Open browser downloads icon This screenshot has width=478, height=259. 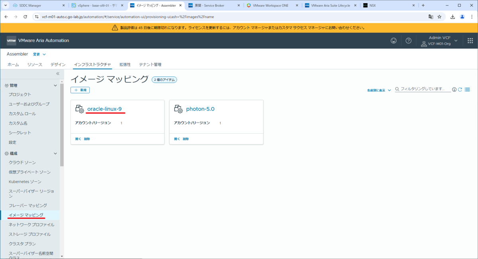[x=453, y=17]
